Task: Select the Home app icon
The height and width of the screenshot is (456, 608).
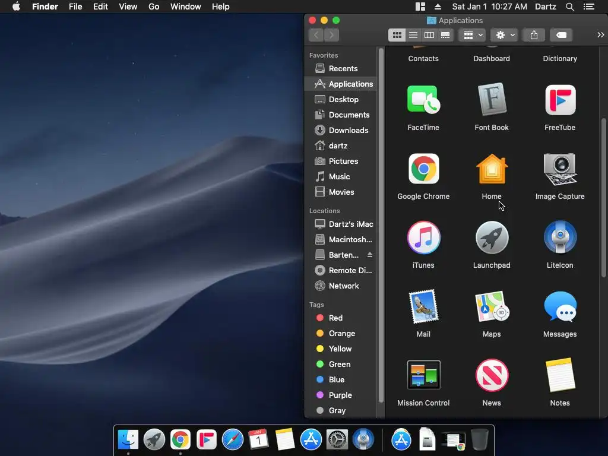Action: click(x=492, y=169)
